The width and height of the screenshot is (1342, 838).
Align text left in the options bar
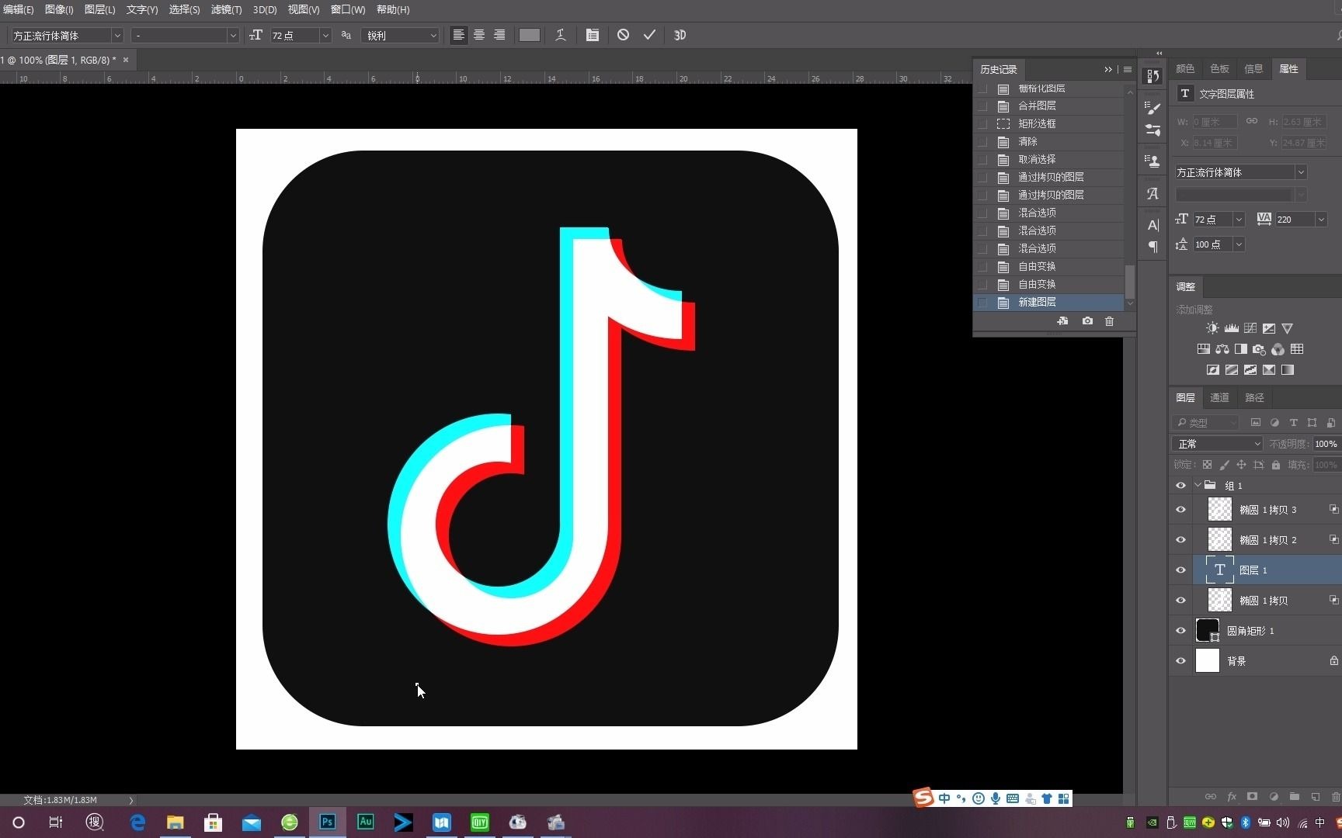pos(459,35)
